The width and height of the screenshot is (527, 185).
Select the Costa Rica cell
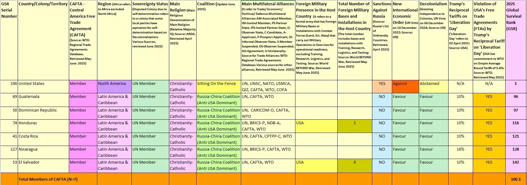point(43,139)
